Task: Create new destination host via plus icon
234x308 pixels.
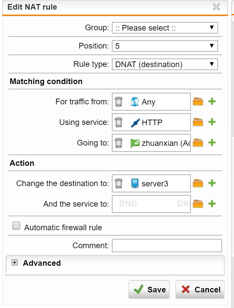Action: pyautogui.click(x=212, y=183)
